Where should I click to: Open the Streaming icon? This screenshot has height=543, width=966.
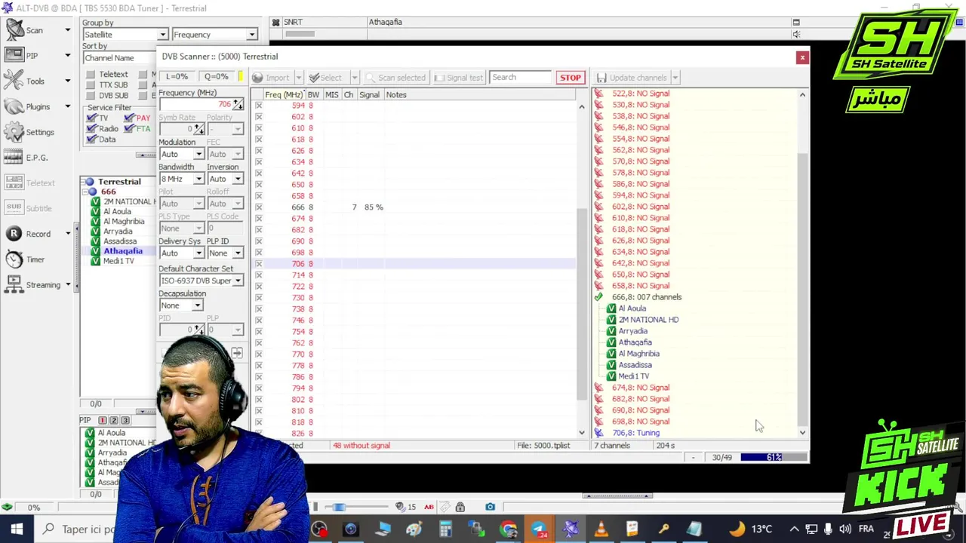click(15, 285)
